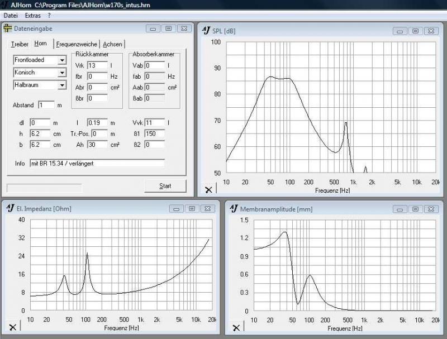
Task: Open the AJ system icon of SPL window
Action: tap(206, 31)
